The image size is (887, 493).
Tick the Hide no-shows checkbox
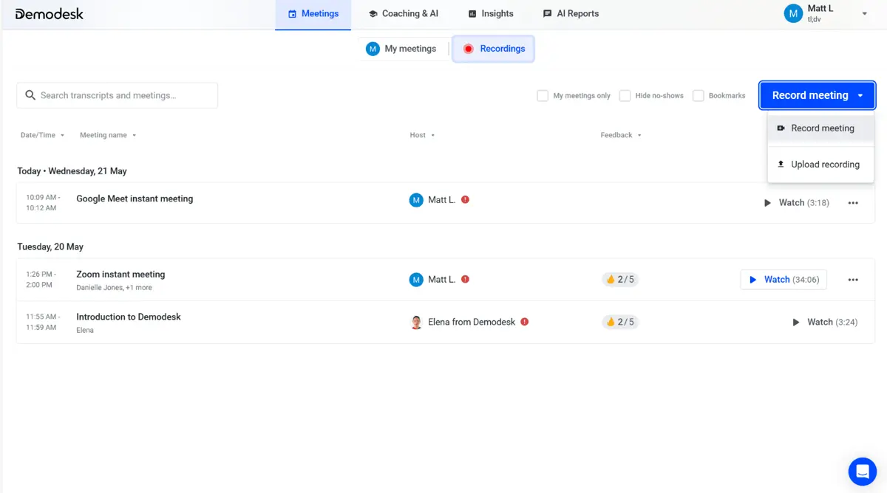click(625, 95)
